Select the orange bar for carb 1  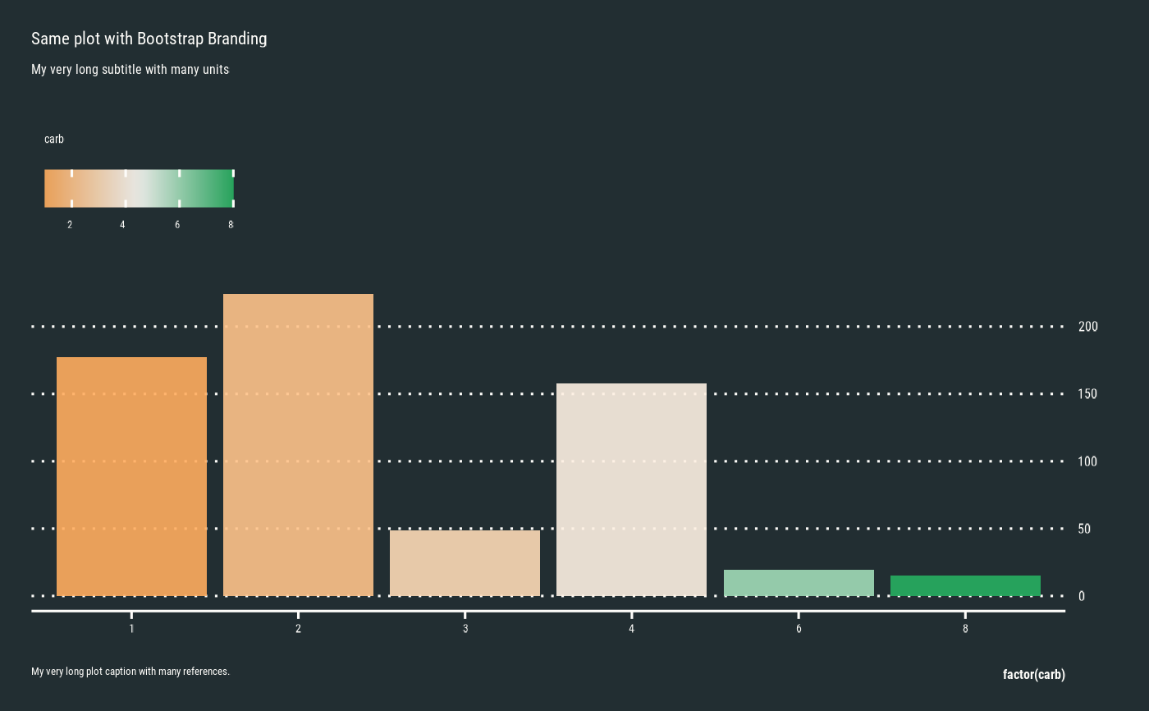pyautogui.click(x=131, y=476)
